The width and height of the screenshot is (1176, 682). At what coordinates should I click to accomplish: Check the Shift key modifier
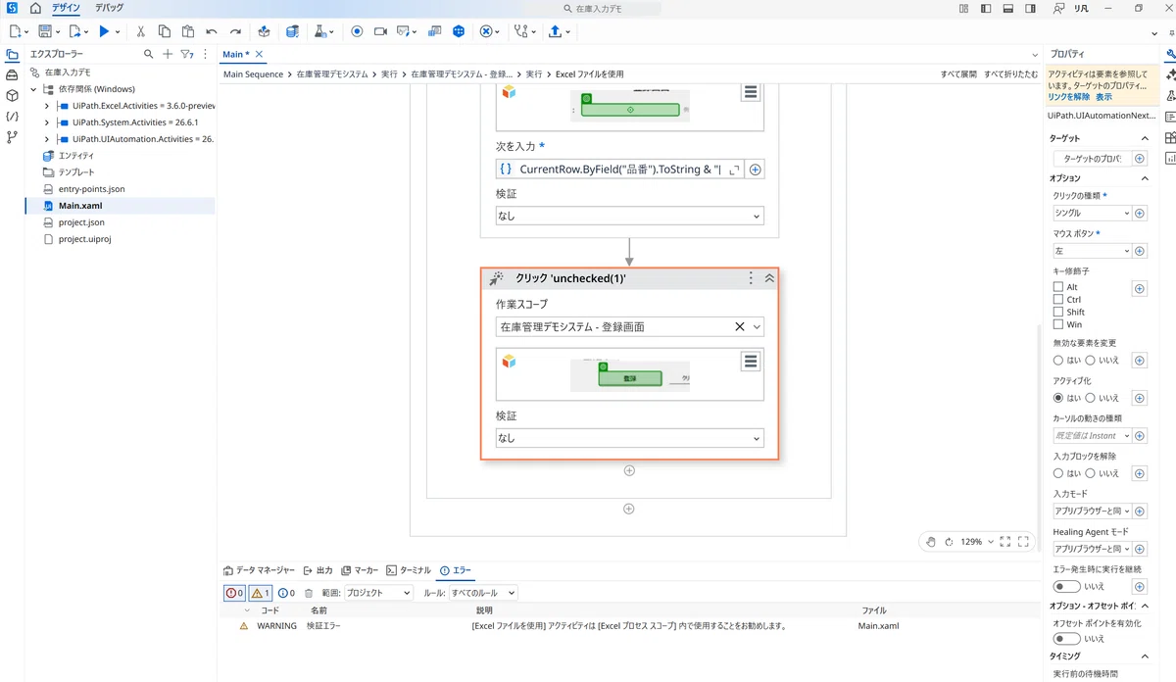(1058, 312)
